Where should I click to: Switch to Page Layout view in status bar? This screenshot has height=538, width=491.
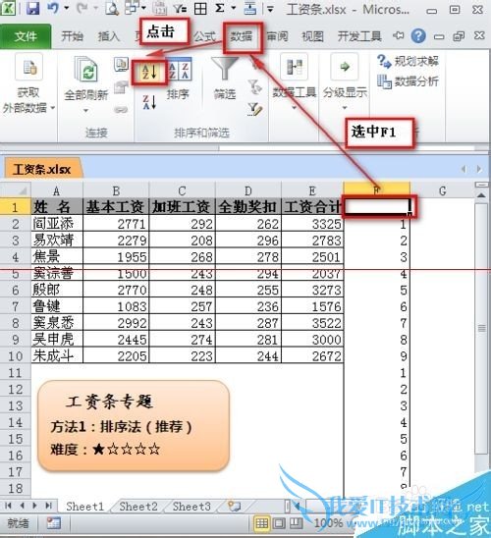coord(279,523)
